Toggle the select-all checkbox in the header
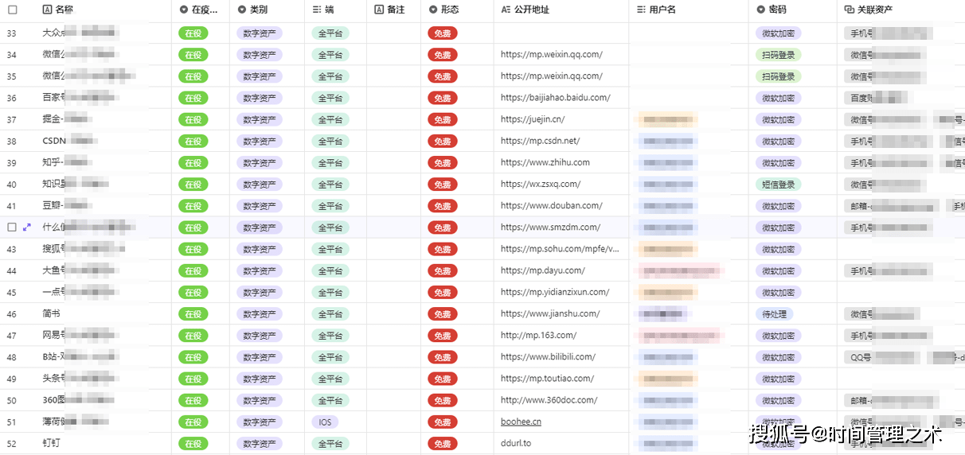The height and width of the screenshot is (455, 965). click(12, 10)
